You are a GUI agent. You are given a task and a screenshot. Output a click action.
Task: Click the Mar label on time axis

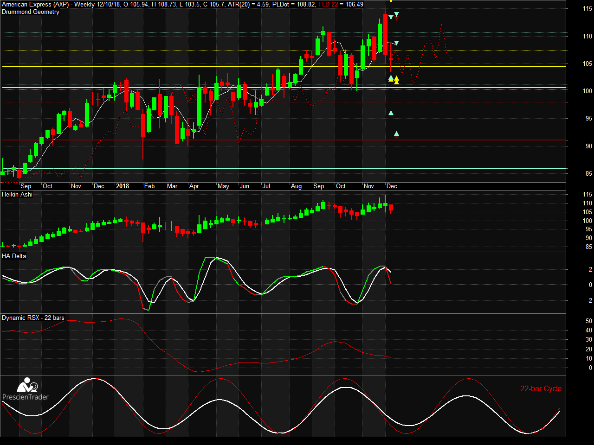tap(172, 186)
